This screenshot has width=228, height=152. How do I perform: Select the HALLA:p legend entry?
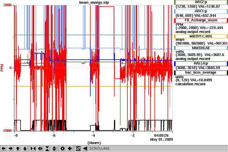(x=201, y=64)
